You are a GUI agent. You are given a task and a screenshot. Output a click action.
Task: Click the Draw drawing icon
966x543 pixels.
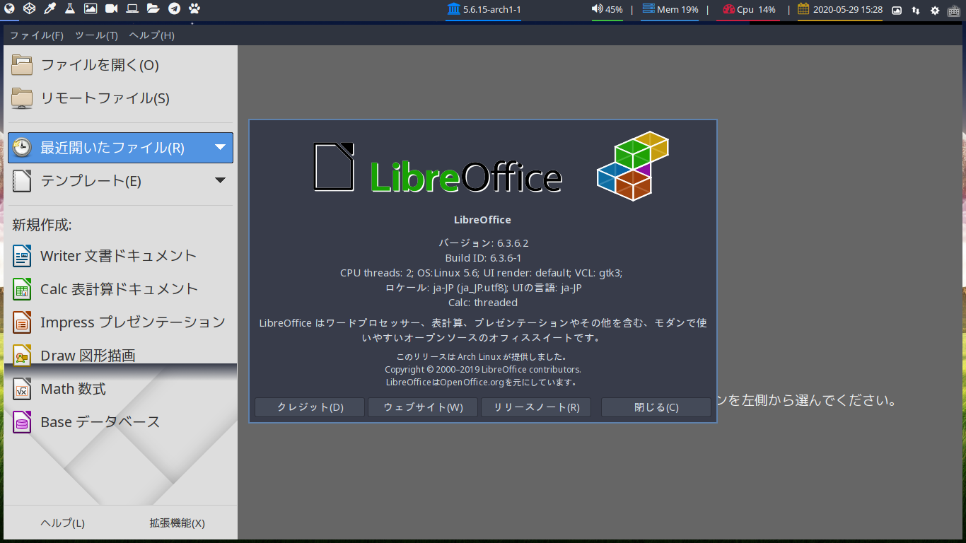pos(22,356)
